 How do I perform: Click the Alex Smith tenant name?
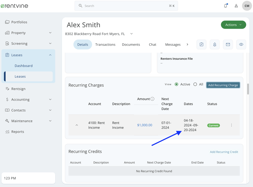(83, 25)
